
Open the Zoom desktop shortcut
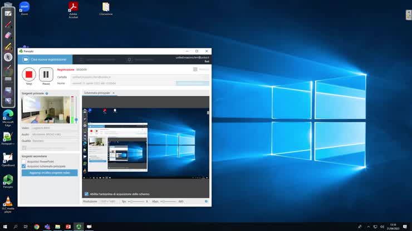coord(24,7)
